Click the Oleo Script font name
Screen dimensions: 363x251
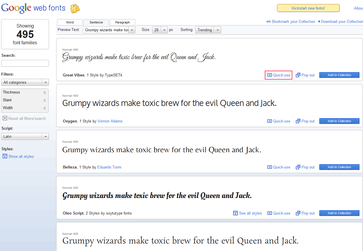tap(73, 213)
